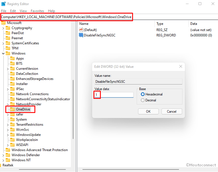Screen dimensions: 218x172
Task: Click the PeerDist folder icon
Action: click(x=8, y=33)
